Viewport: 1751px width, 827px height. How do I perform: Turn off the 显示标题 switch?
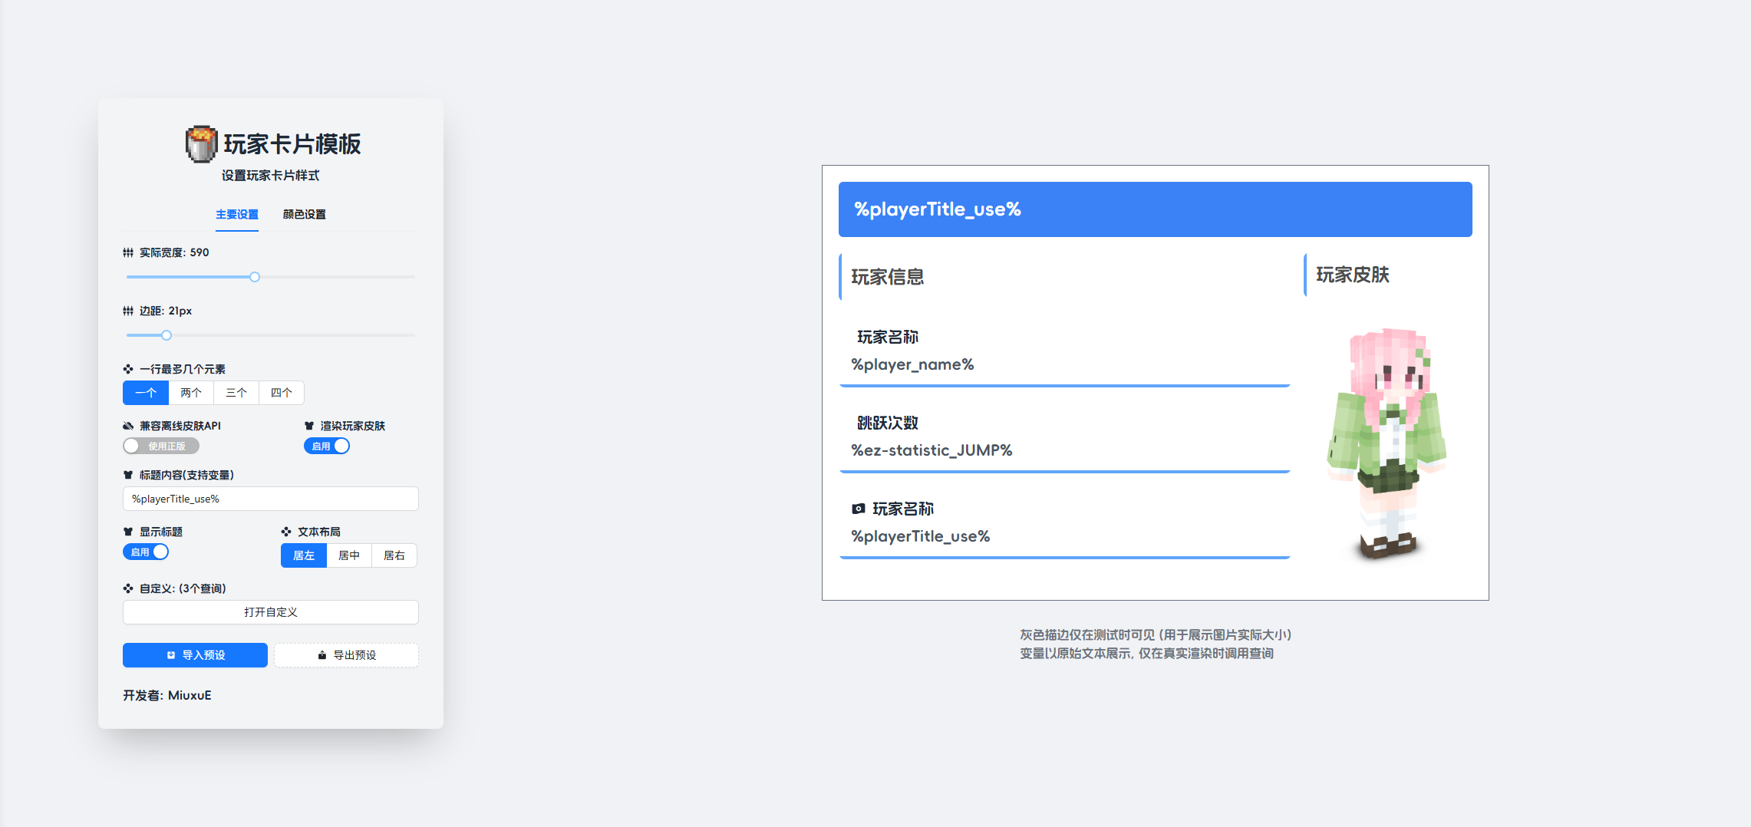[146, 552]
